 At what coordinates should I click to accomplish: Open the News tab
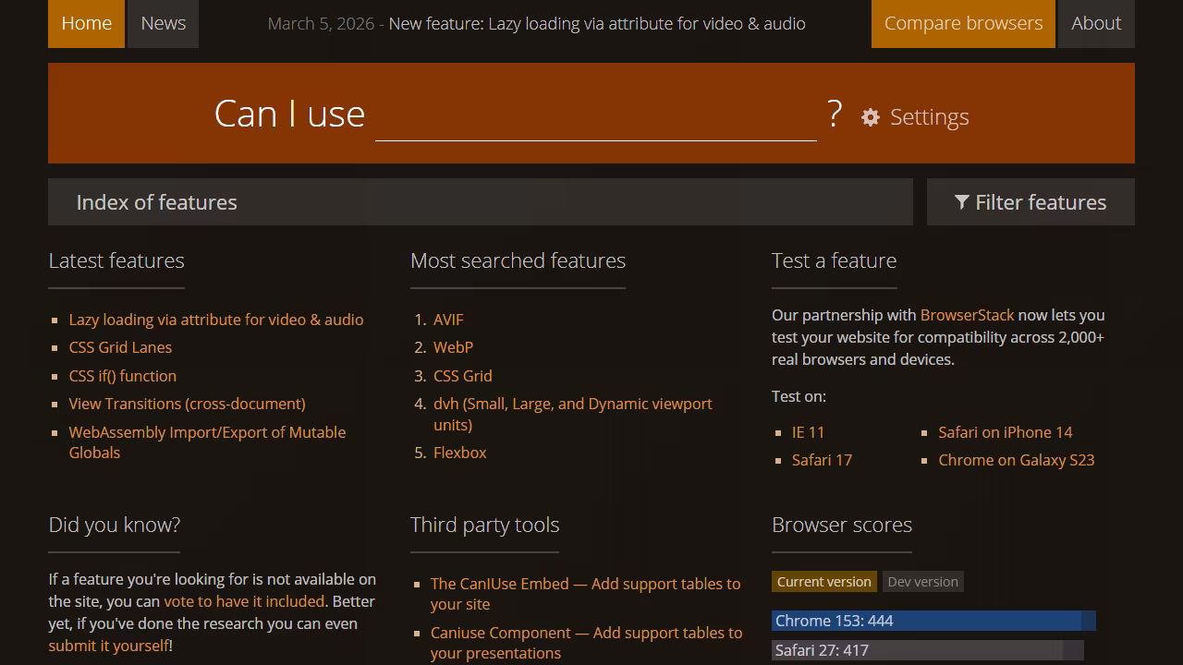(164, 23)
